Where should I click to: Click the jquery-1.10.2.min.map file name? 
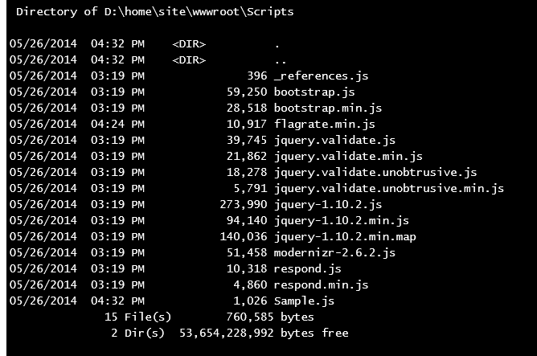click(x=345, y=236)
